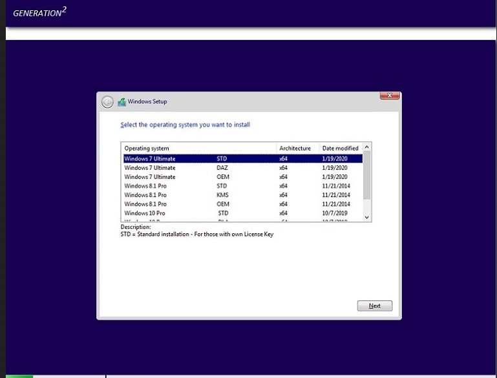Click the Windows Setup title icon

pyautogui.click(x=122, y=102)
